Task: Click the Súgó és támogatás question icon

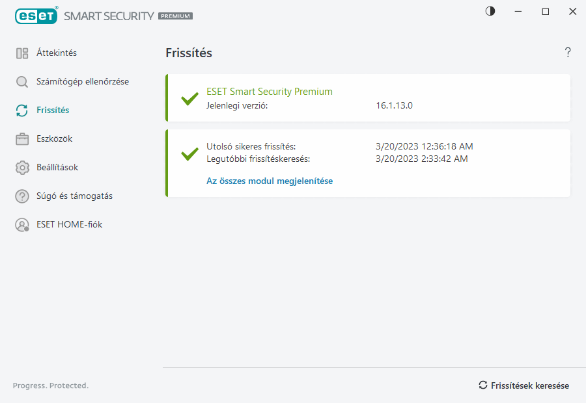Action: (22, 196)
